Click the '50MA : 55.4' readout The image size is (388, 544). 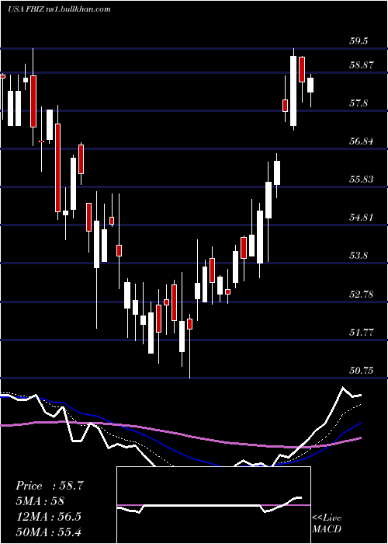pyautogui.click(x=48, y=532)
